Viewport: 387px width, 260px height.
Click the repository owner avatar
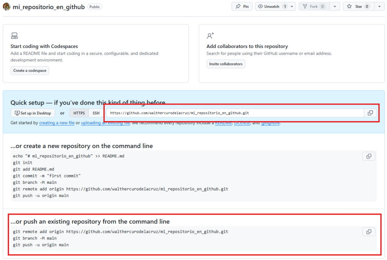coord(6,7)
